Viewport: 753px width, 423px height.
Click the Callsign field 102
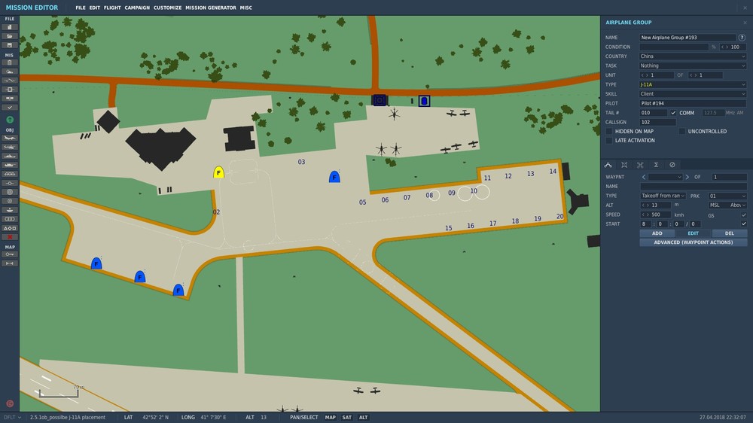point(658,122)
